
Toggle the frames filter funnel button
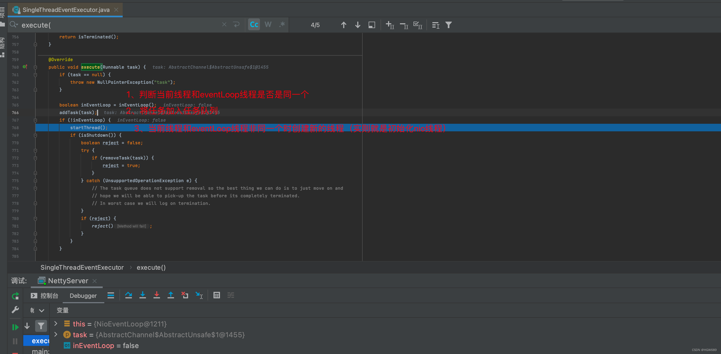41,326
